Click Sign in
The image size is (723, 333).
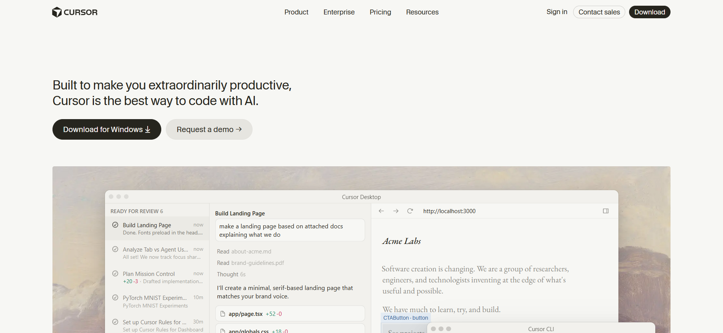pos(557,12)
